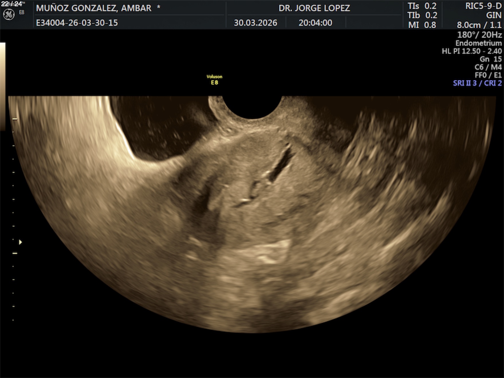Click the focal zone arrow on the depth scale
This screenshot has height=378, width=504.
tap(20, 242)
